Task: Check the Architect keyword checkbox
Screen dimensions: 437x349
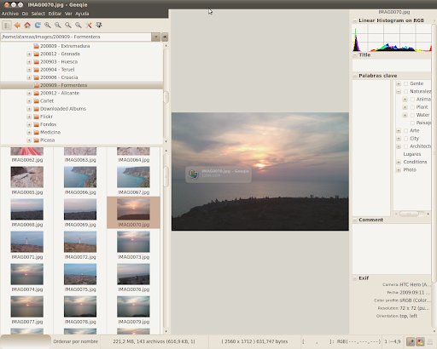Action: [406, 146]
